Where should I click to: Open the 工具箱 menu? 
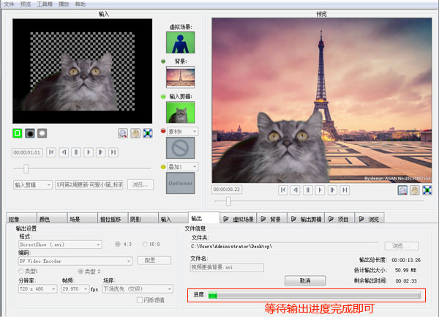click(x=45, y=4)
